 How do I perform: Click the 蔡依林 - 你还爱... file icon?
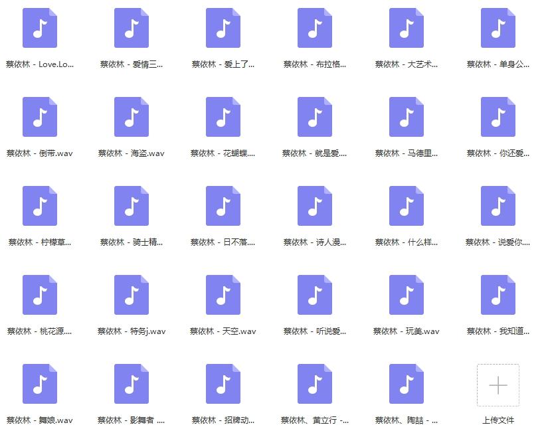click(498, 117)
